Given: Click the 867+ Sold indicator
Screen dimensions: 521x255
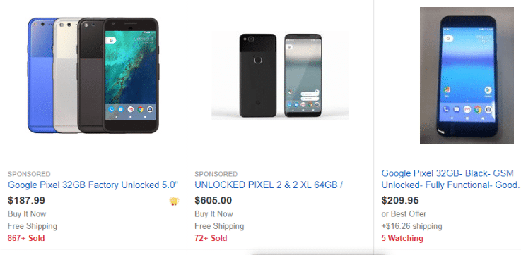Looking at the screenshot, I should pos(26,238).
